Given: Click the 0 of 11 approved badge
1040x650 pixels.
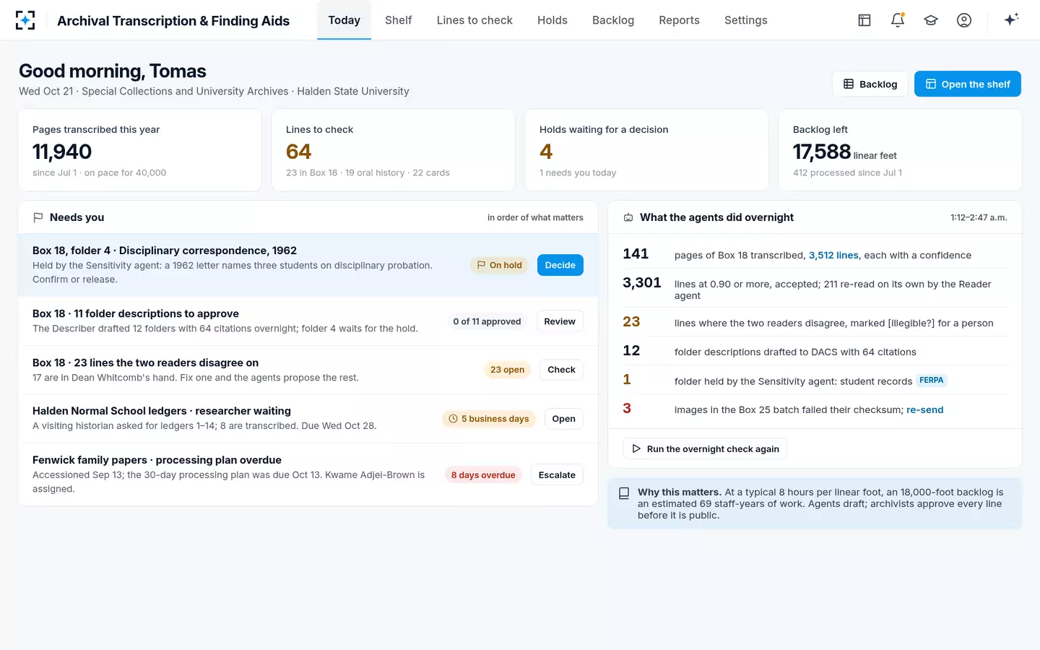Looking at the screenshot, I should pyautogui.click(x=487, y=321).
